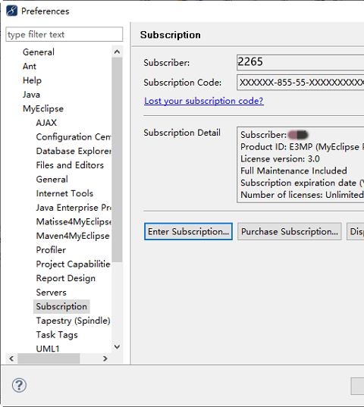Image resolution: width=364 pixels, height=407 pixels.
Task: Select the MyEclipse tree node
Action: tap(43, 108)
